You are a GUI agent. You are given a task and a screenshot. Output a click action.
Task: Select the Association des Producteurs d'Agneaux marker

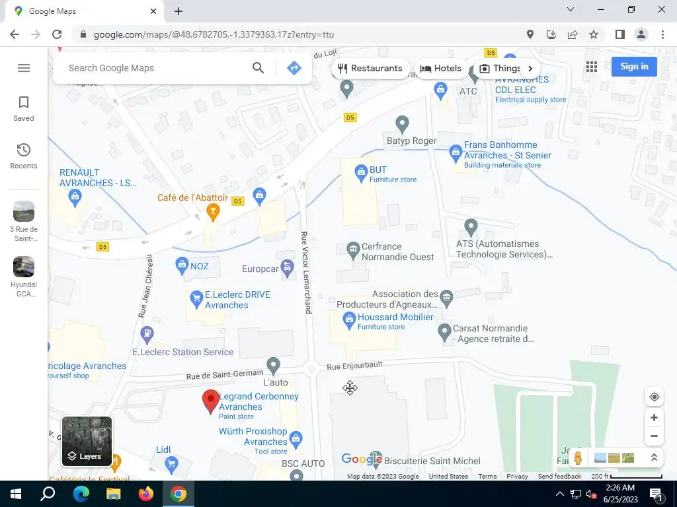point(446,299)
